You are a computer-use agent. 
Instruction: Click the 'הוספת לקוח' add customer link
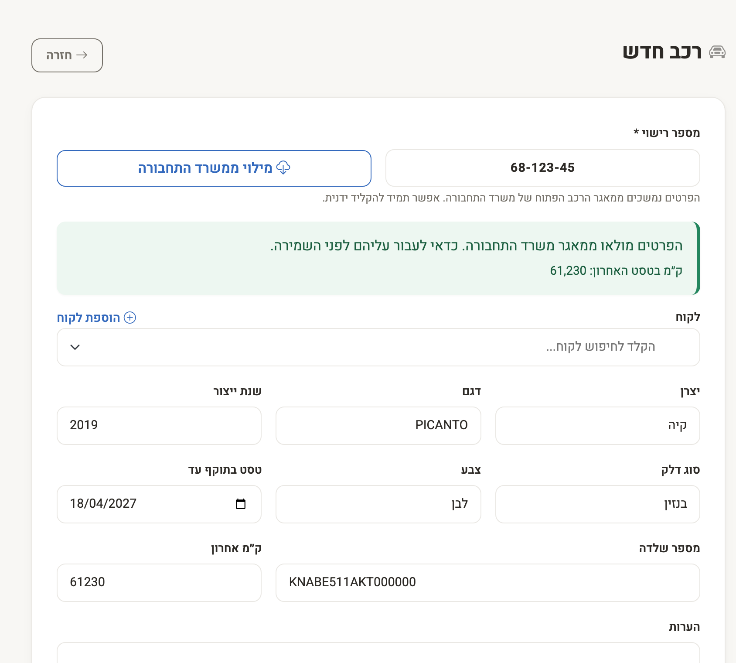pos(96,318)
